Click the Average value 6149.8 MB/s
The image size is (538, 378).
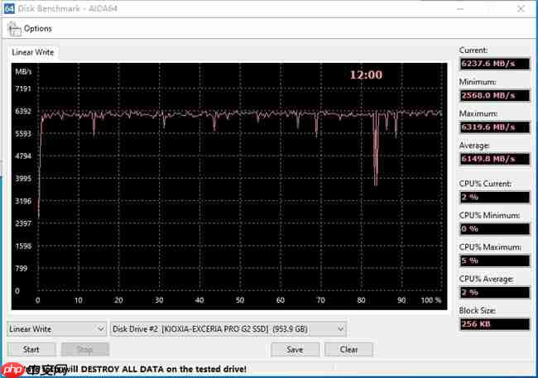click(x=495, y=159)
